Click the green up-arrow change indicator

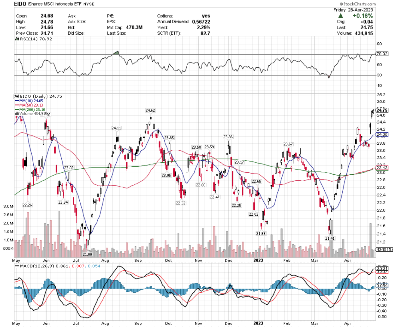click(341, 16)
